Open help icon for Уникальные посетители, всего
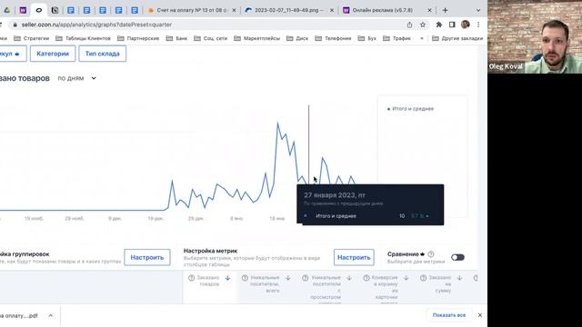The image size is (582, 327). (245, 278)
